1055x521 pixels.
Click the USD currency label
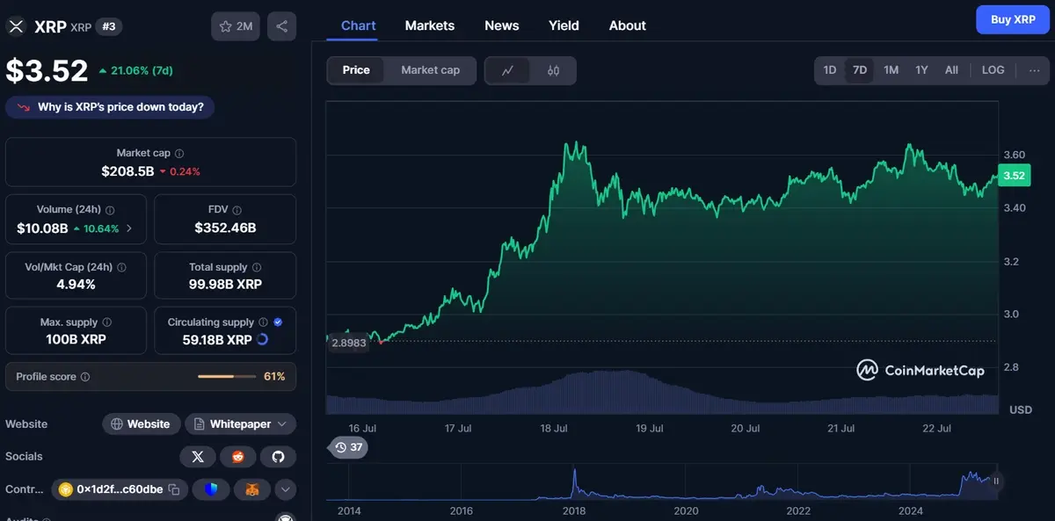tap(1020, 410)
